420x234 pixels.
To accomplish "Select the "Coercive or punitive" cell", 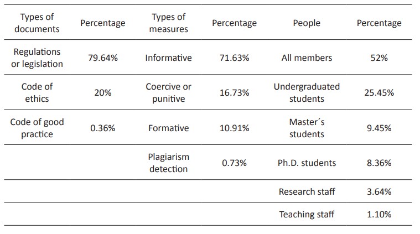I will click(168, 92).
